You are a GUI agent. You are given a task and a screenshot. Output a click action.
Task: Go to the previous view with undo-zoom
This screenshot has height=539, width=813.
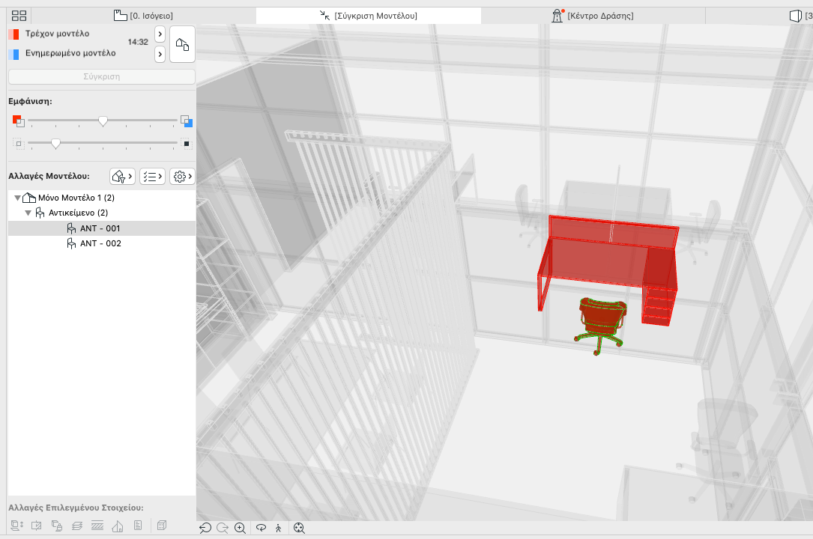(x=205, y=528)
